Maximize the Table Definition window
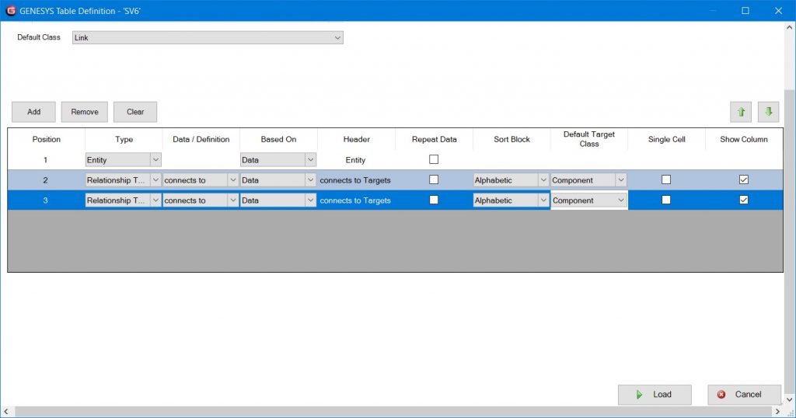 745,11
